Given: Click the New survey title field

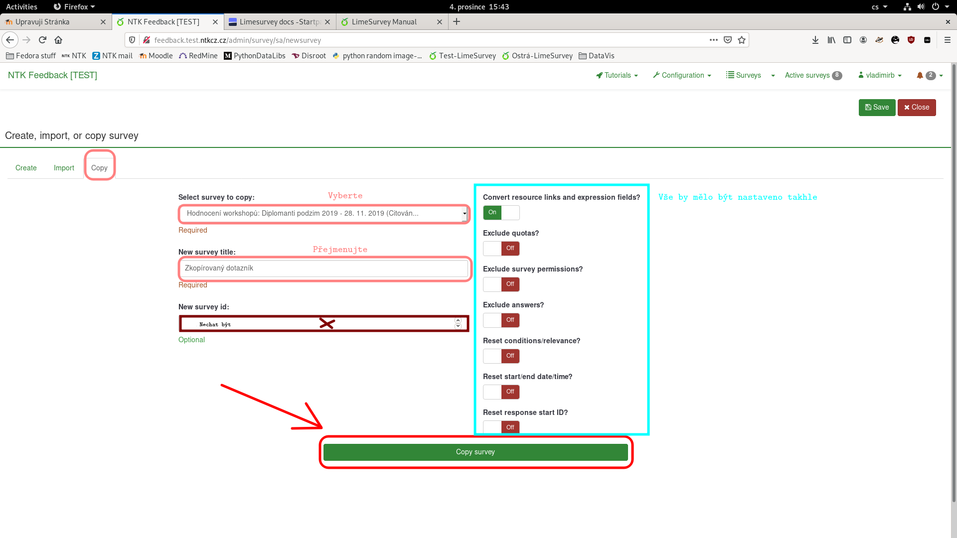Looking at the screenshot, I should coord(323,268).
